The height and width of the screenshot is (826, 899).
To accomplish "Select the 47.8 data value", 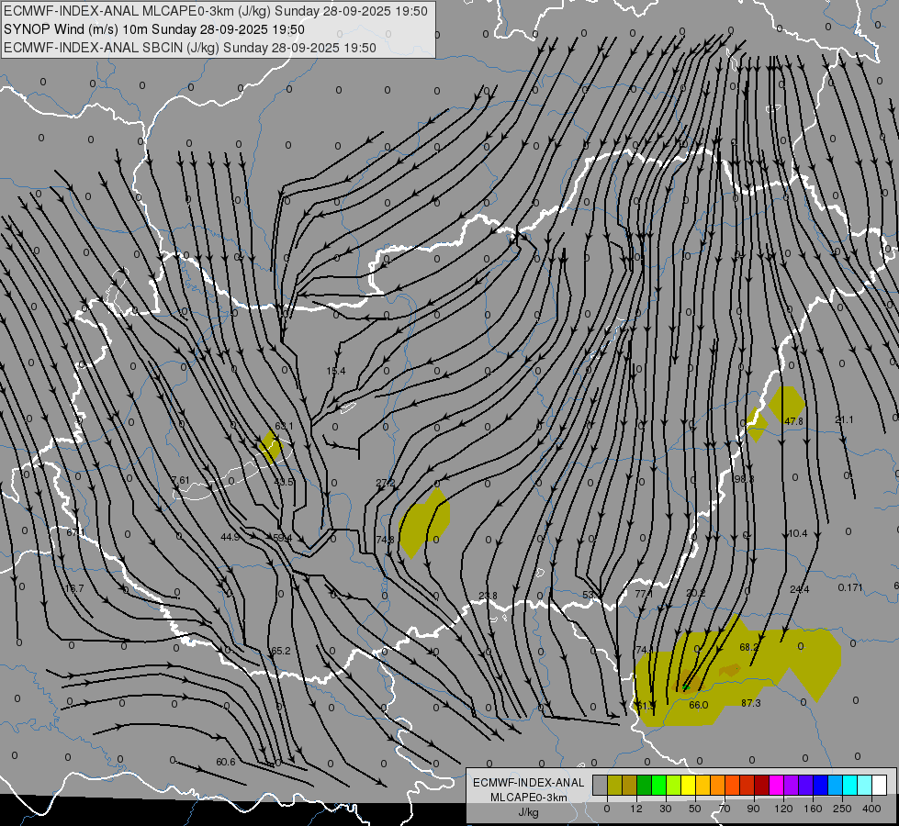I will 793,420.
